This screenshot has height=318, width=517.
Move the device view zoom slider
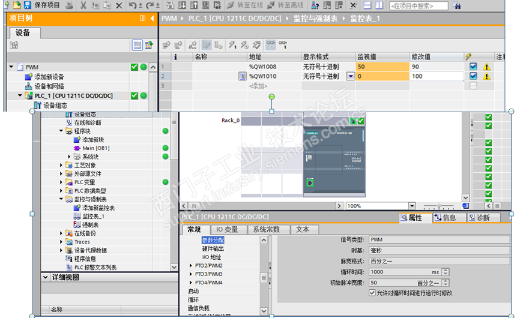coord(439,206)
